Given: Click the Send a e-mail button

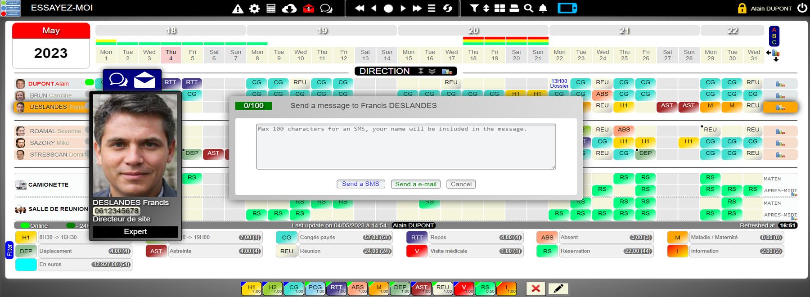Looking at the screenshot, I should click(416, 184).
